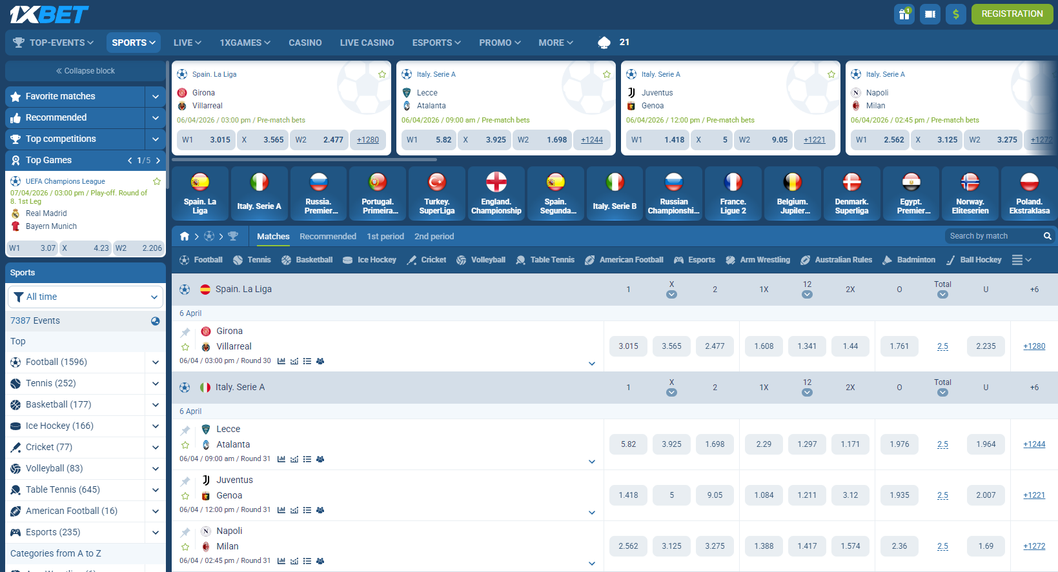Viewport: 1058px width, 572px height.
Task: Click the search magnifier in match search
Action: tap(1048, 236)
